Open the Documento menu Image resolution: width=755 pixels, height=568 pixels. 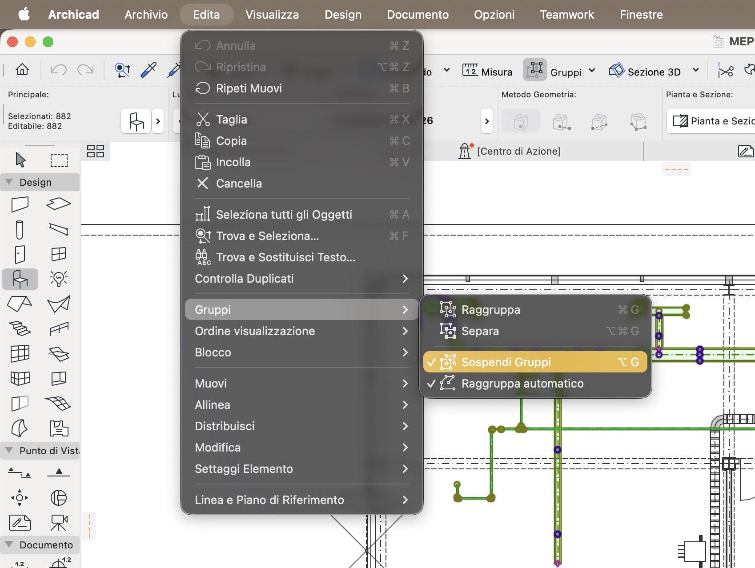pyautogui.click(x=418, y=15)
